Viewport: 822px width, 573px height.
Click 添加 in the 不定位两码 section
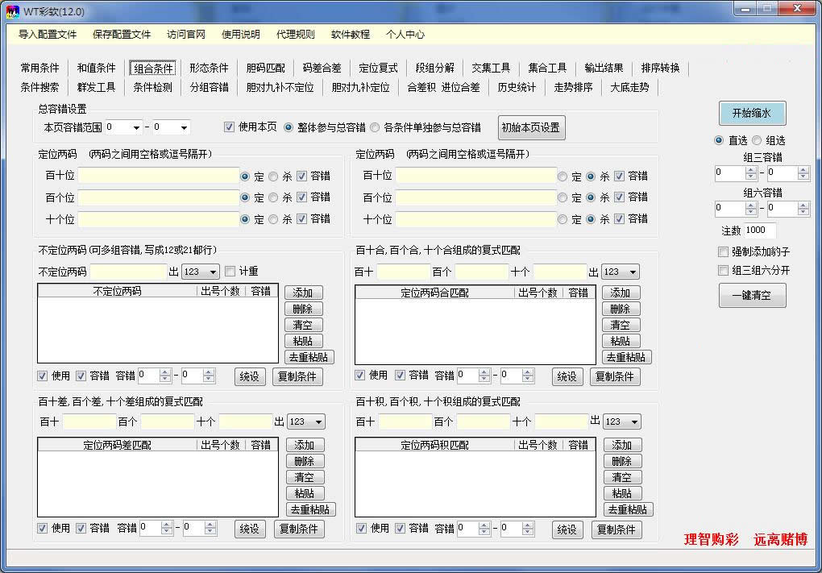click(x=303, y=292)
